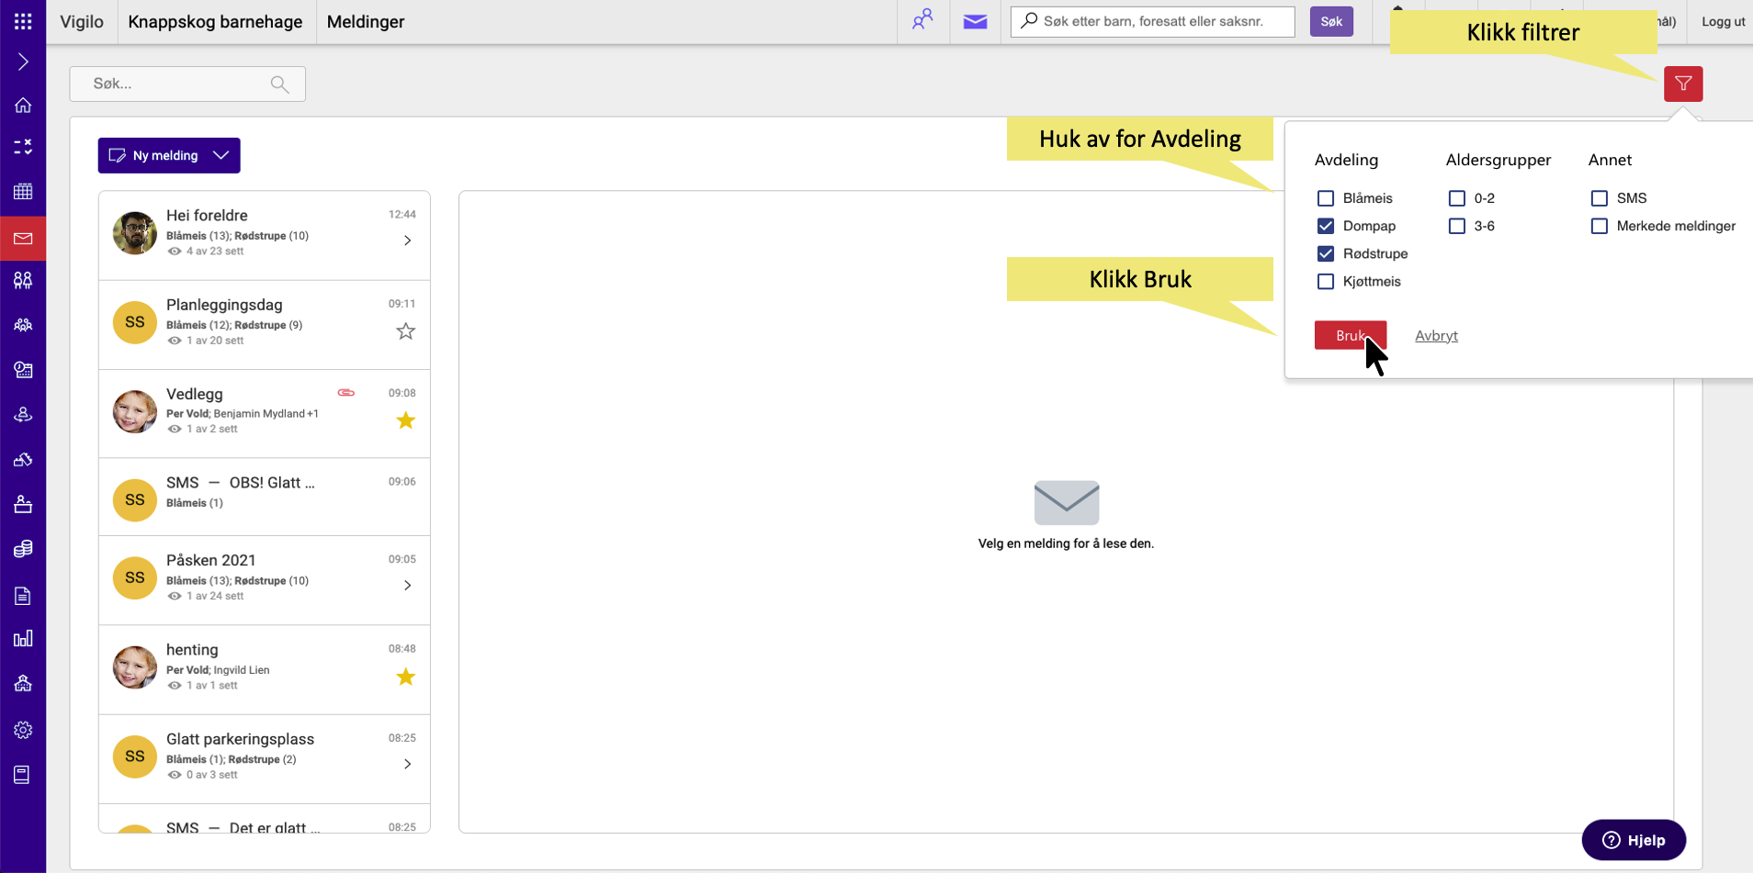
Task: Expand the Hei foreldre message chevron
Action: tap(407, 241)
